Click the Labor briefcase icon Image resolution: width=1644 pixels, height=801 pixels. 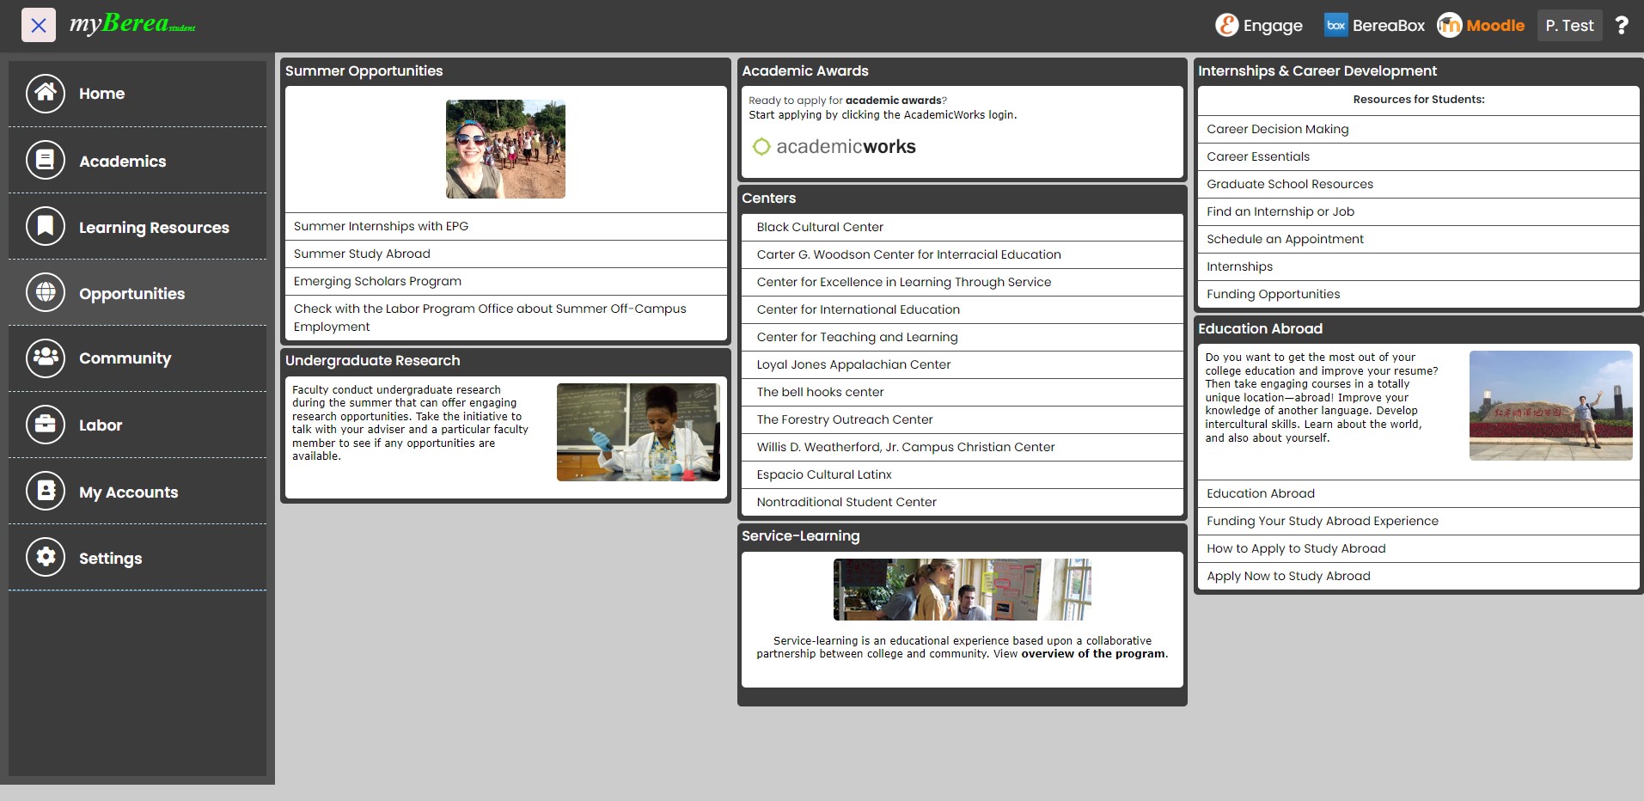(46, 425)
